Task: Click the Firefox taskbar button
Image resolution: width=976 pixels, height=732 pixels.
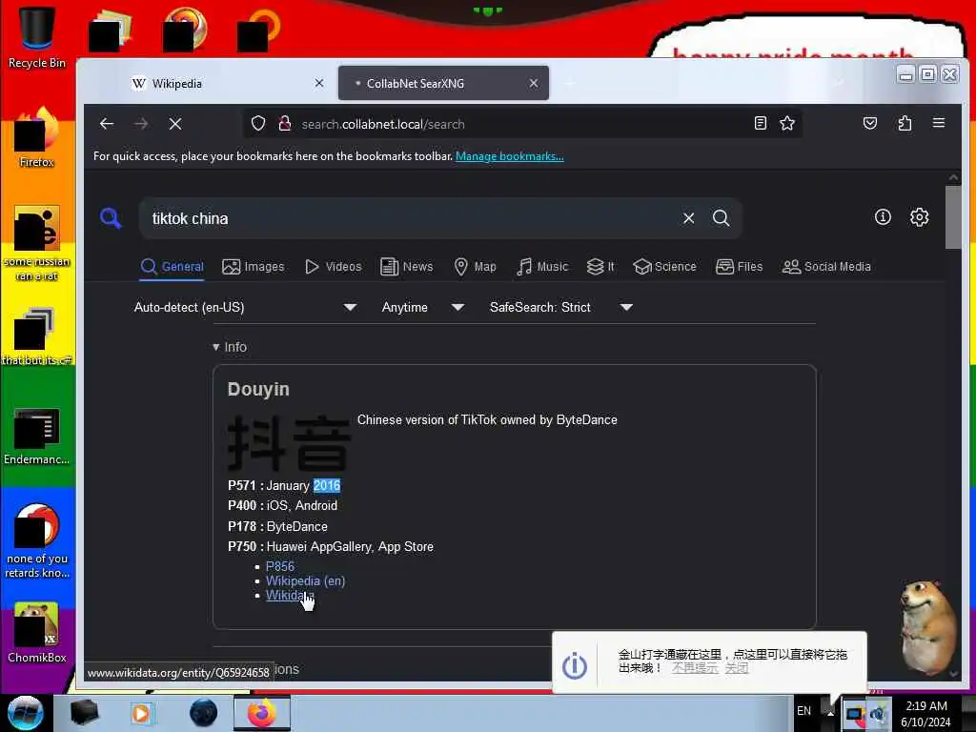Action: [262, 713]
